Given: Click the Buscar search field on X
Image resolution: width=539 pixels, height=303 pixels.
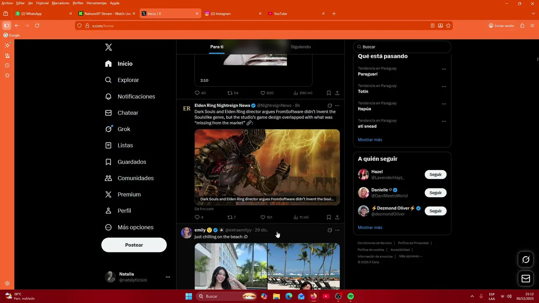Looking at the screenshot, I should [x=402, y=47].
